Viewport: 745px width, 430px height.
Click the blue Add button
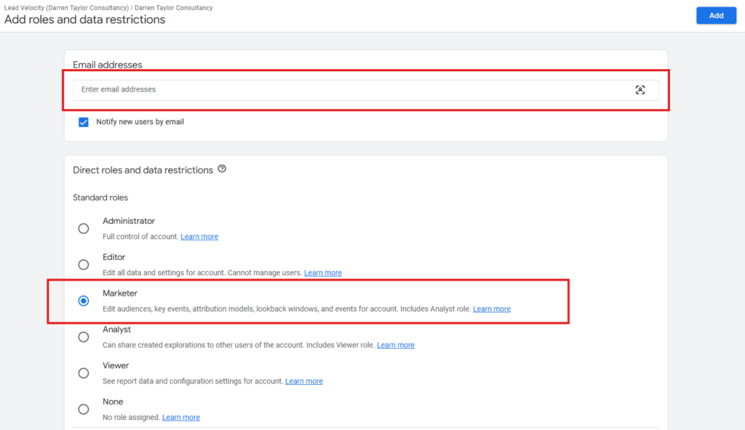tap(716, 15)
